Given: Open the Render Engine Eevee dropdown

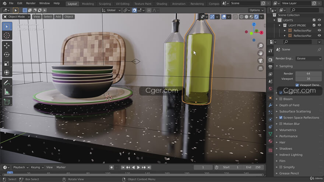Looking at the screenshot, I should tap(309, 58).
